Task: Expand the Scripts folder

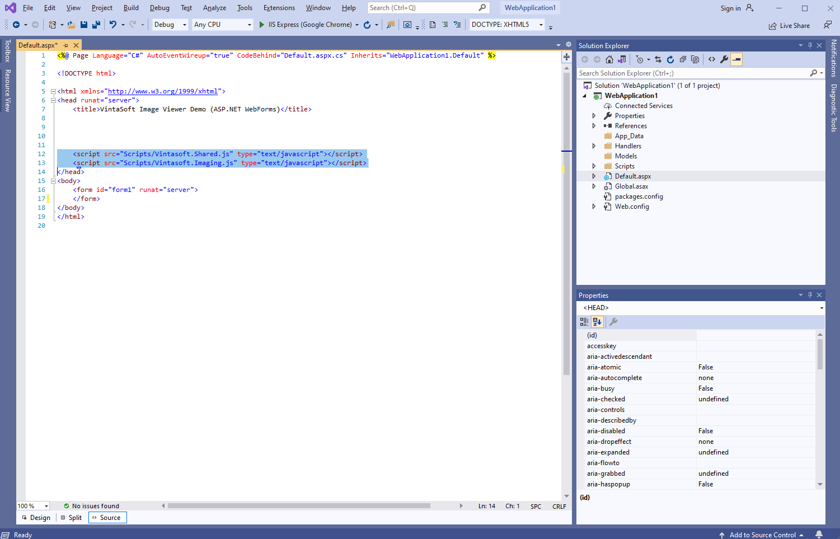Action: pyautogui.click(x=594, y=166)
